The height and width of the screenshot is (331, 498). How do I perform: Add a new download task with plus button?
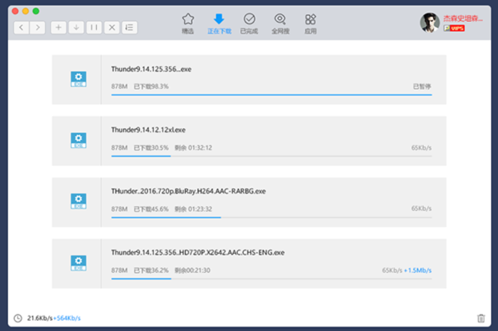pos(59,27)
